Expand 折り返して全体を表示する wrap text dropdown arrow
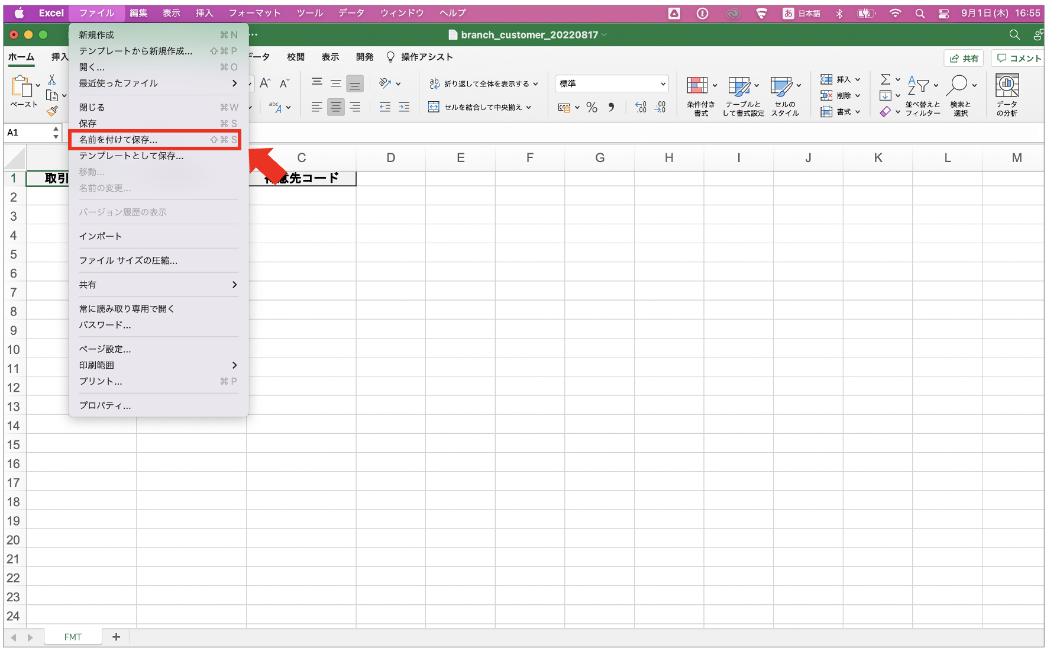This screenshot has height=651, width=1047. (x=536, y=84)
